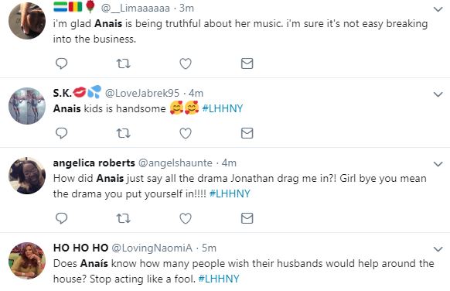Reply to S.K.'s 'Anais kids is handsome' tweet
The width and height of the screenshot is (450, 291).
61,133
